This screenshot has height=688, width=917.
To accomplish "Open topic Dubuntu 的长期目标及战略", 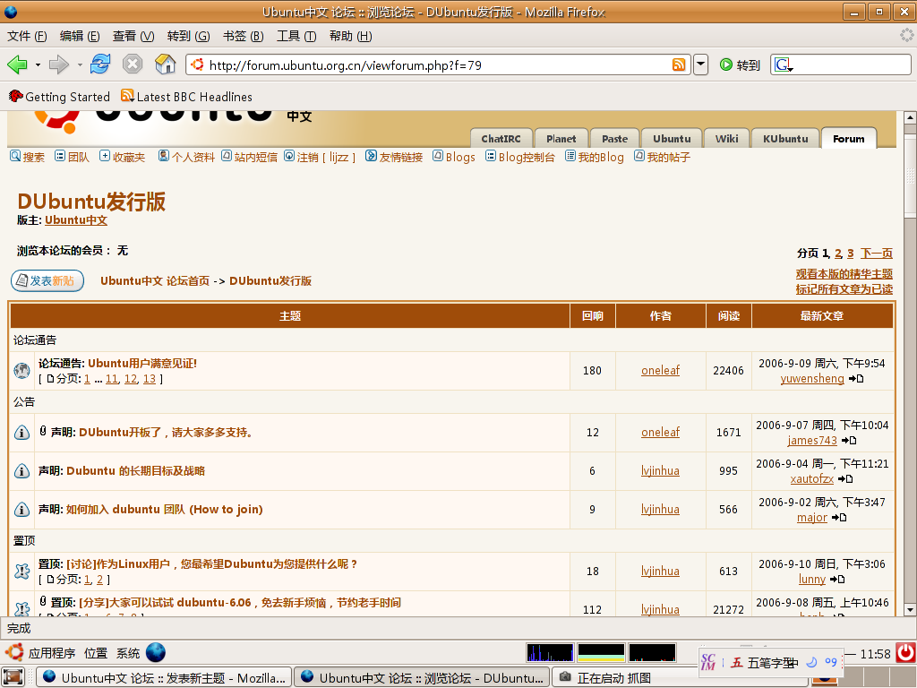I will 136,471.
